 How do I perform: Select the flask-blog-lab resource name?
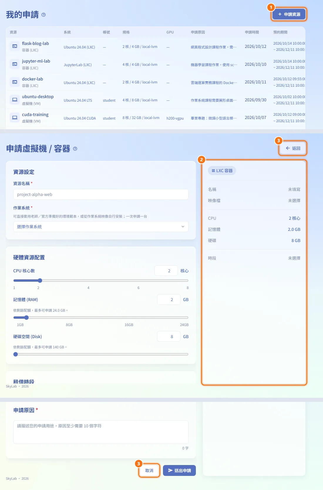point(36,43)
